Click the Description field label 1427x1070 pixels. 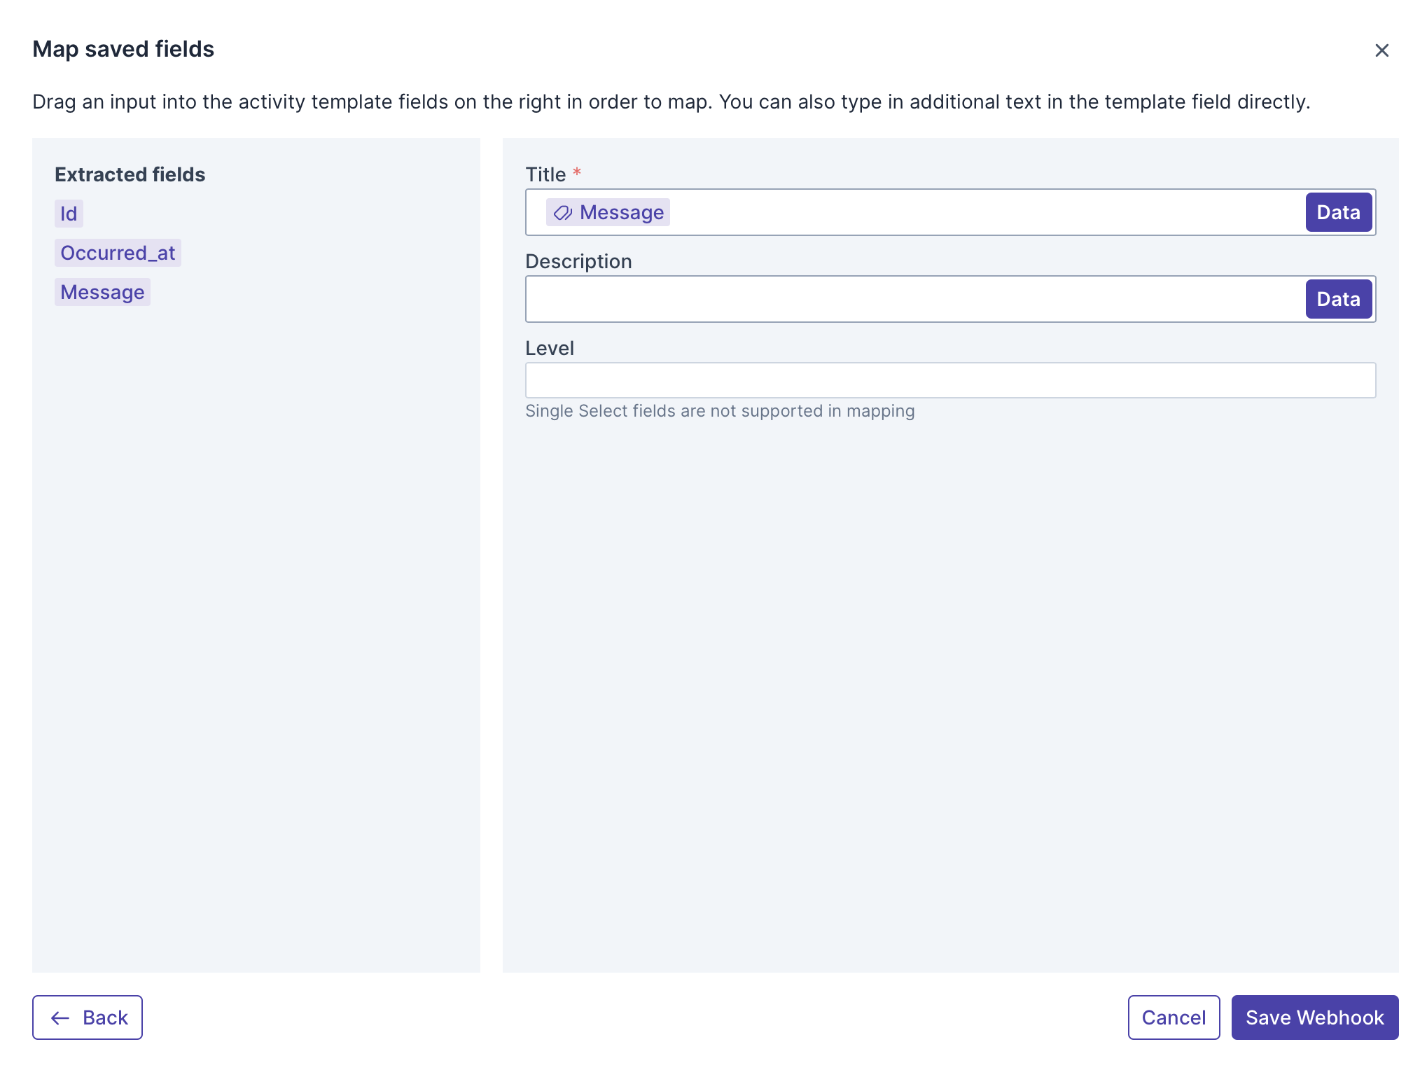click(578, 262)
